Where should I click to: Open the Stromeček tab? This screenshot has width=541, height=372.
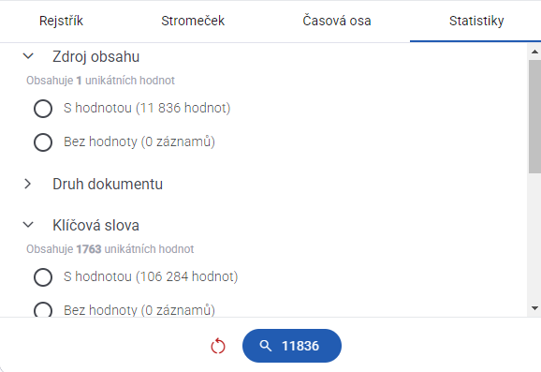pos(193,21)
